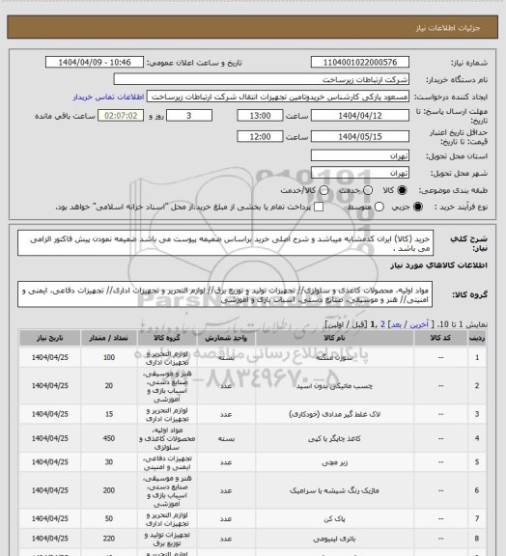Click the ردیف column header

click(477, 338)
